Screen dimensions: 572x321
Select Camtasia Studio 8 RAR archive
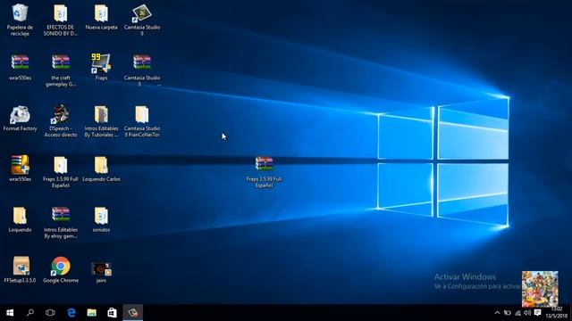click(x=142, y=70)
